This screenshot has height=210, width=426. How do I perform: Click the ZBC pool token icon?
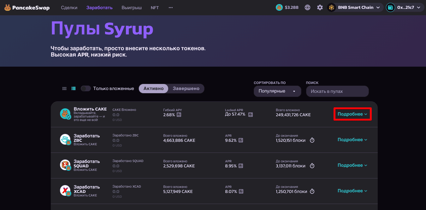click(x=65, y=140)
